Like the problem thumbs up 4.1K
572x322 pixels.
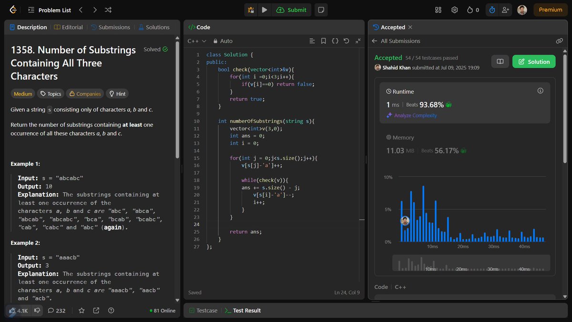pyautogui.click(x=18, y=311)
